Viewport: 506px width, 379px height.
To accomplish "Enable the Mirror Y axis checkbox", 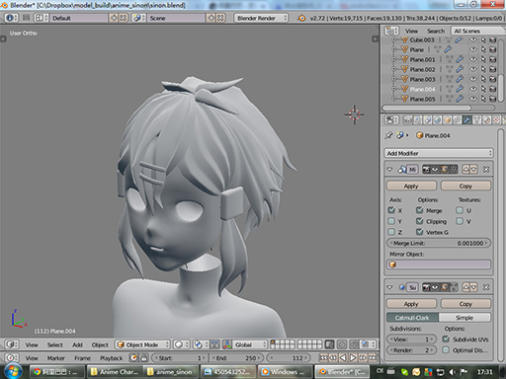I will pyautogui.click(x=391, y=221).
